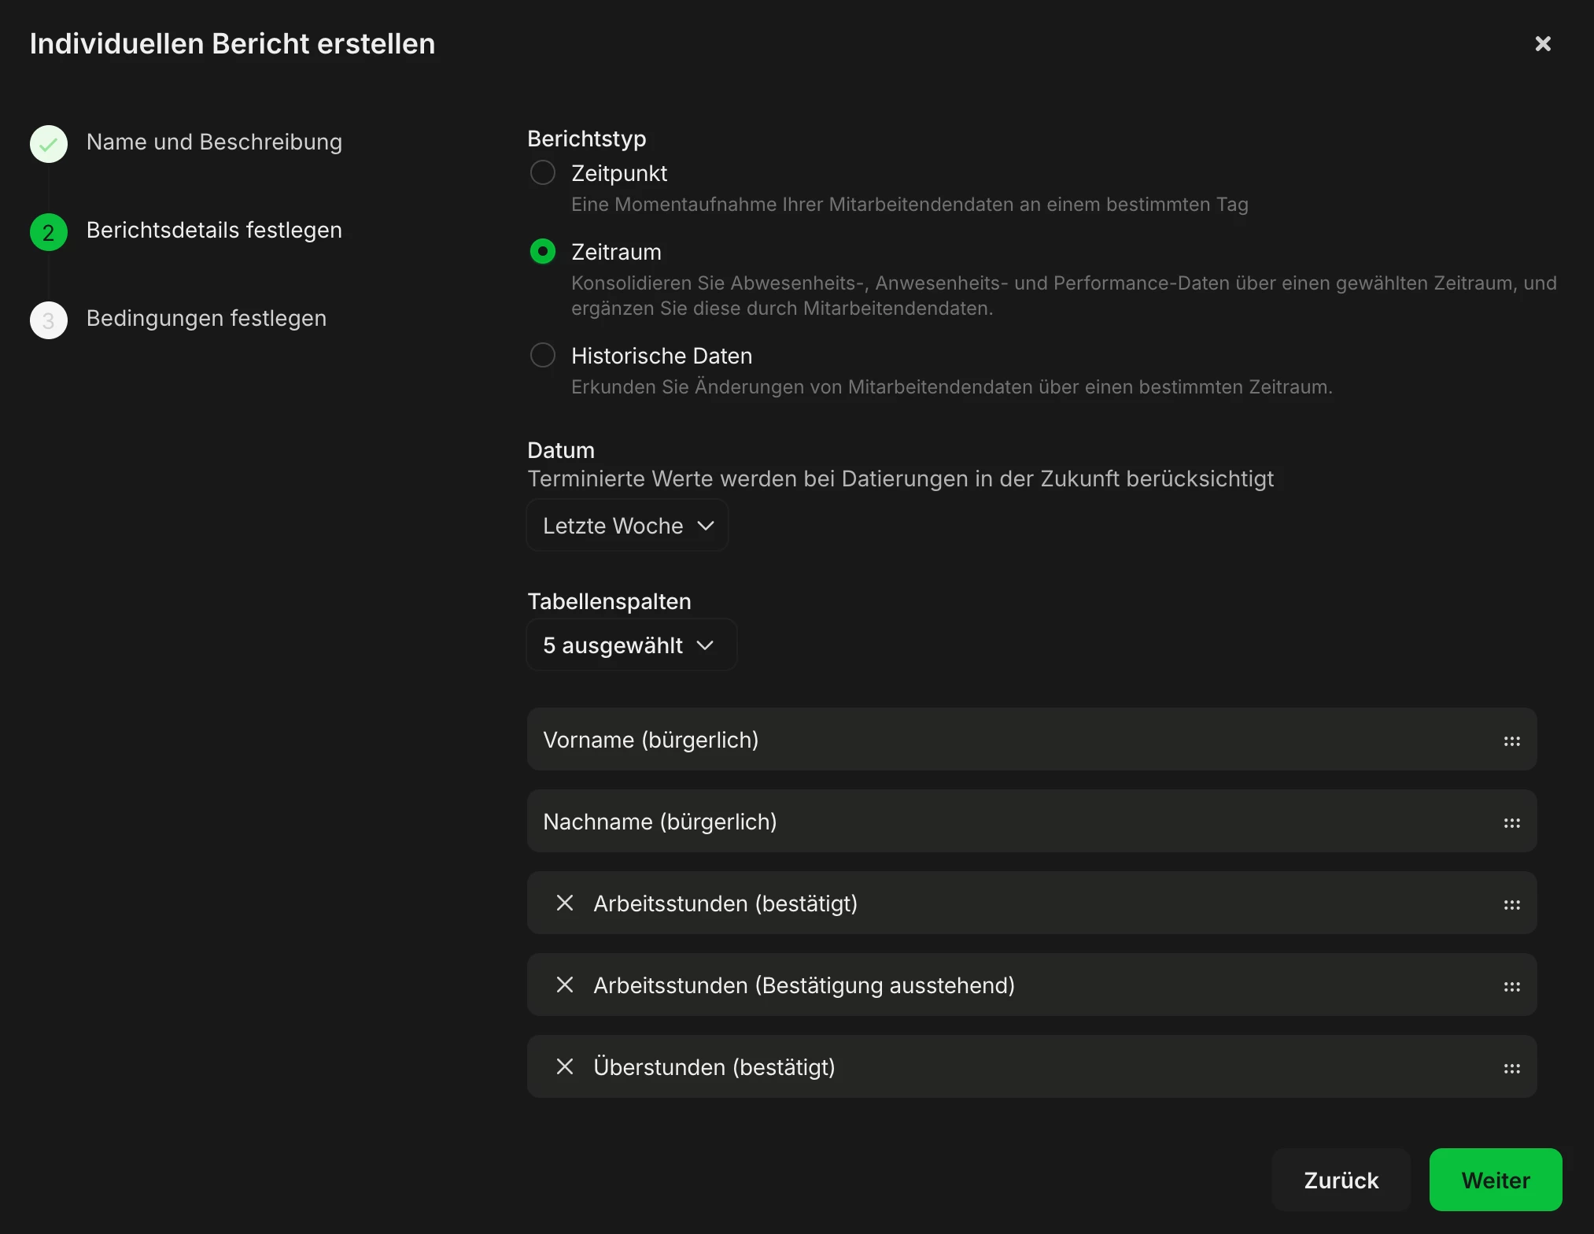Go to Name und Beschreibung step
The image size is (1594, 1234).
pos(214,142)
